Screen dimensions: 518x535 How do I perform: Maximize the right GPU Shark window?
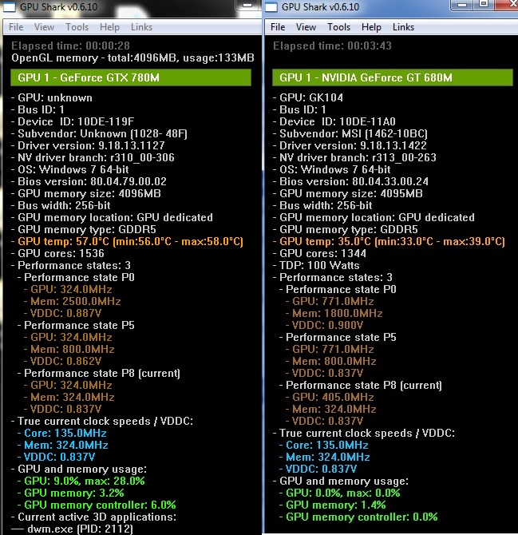coord(484,5)
